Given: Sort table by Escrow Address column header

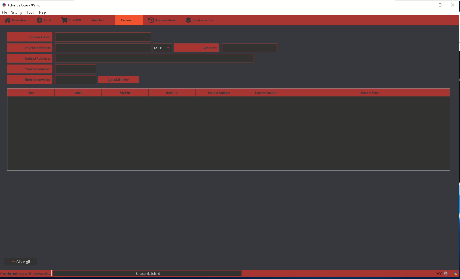Looking at the screenshot, I should click(x=219, y=93).
